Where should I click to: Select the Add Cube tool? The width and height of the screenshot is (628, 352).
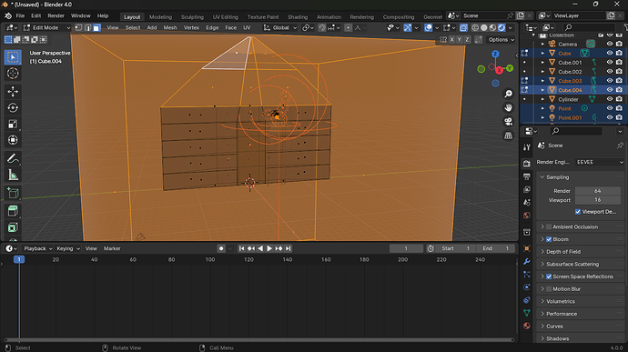tap(13, 193)
